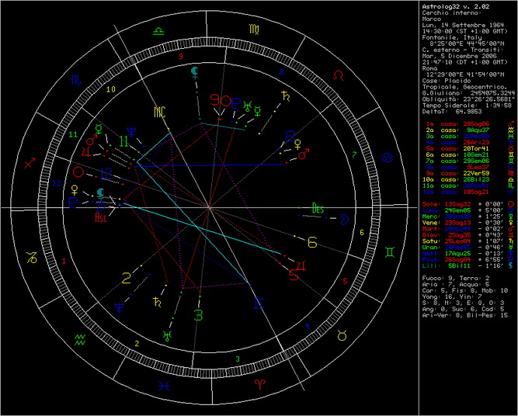Select the Roma location line
Screen dimensions: 518x416
click(430, 68)
